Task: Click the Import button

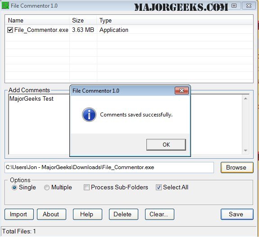Action: click(19, 214)
